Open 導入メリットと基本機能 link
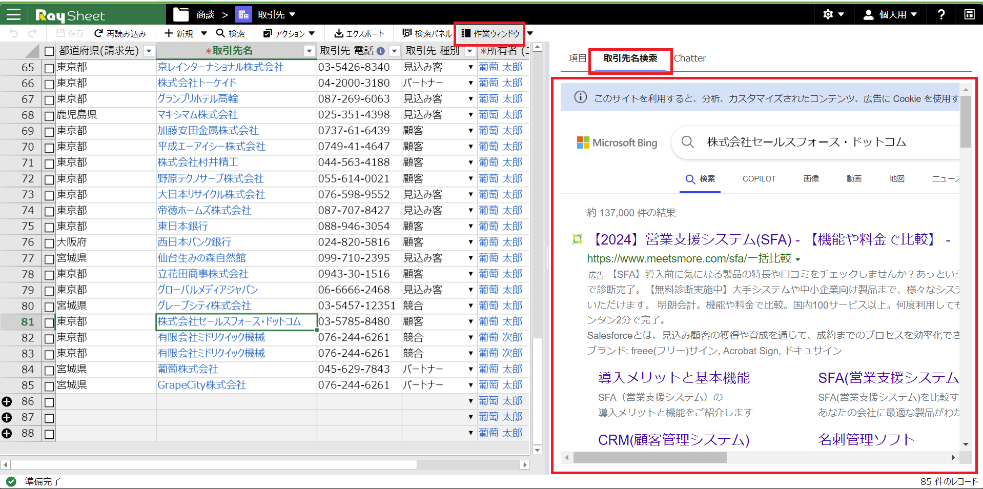The width and height of the screenshot is (983, 489). [673, 378]
